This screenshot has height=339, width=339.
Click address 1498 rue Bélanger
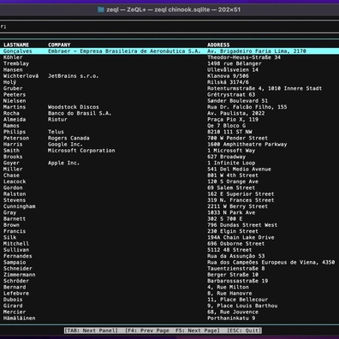[x=235, y=63]
